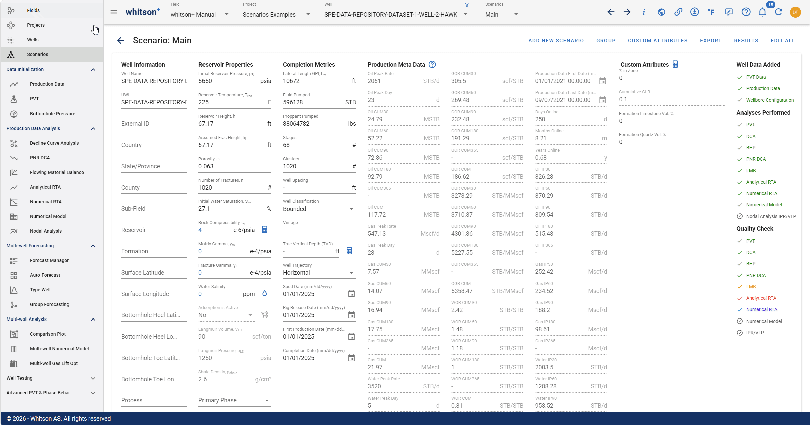Open Custom Attributes calculator icon
The width and height of the screenshot is (810, 425).
[675, 64]
